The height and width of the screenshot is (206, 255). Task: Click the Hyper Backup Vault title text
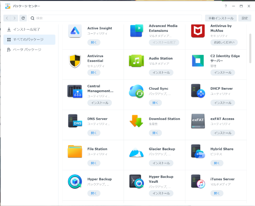161,179
